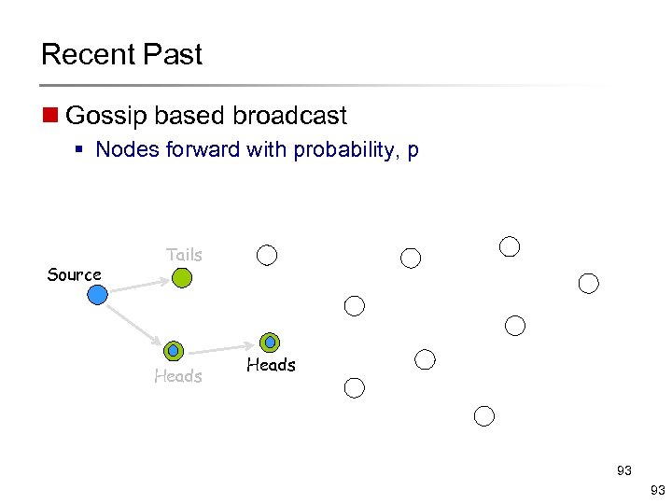Click the "Source" label
The height and width of the screenshot is (504, 672).
[74, 274]
